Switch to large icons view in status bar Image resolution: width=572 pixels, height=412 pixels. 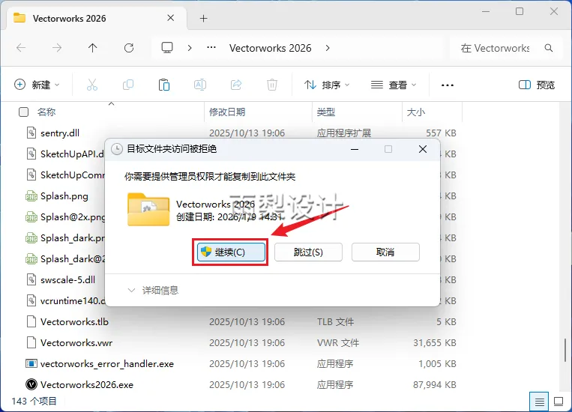click(x=559, y=402)
